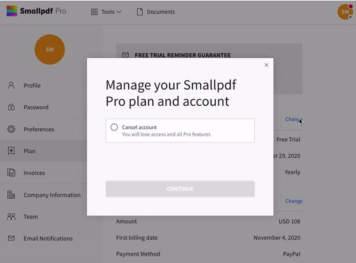Click the USD 108 amount value
356x263 pixels.
[289, 221]
